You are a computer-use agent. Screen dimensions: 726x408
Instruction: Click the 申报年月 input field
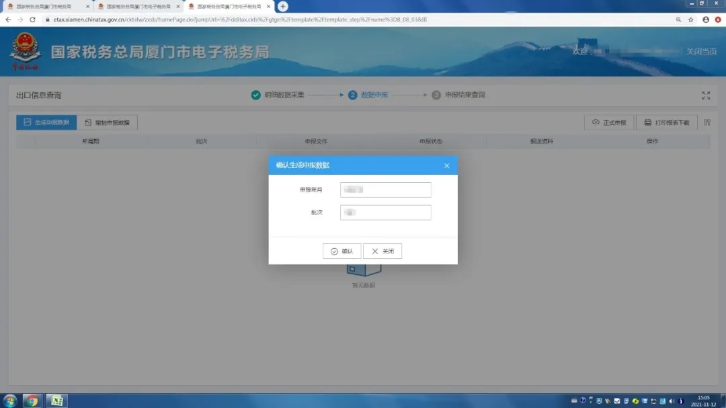[385, 190]
